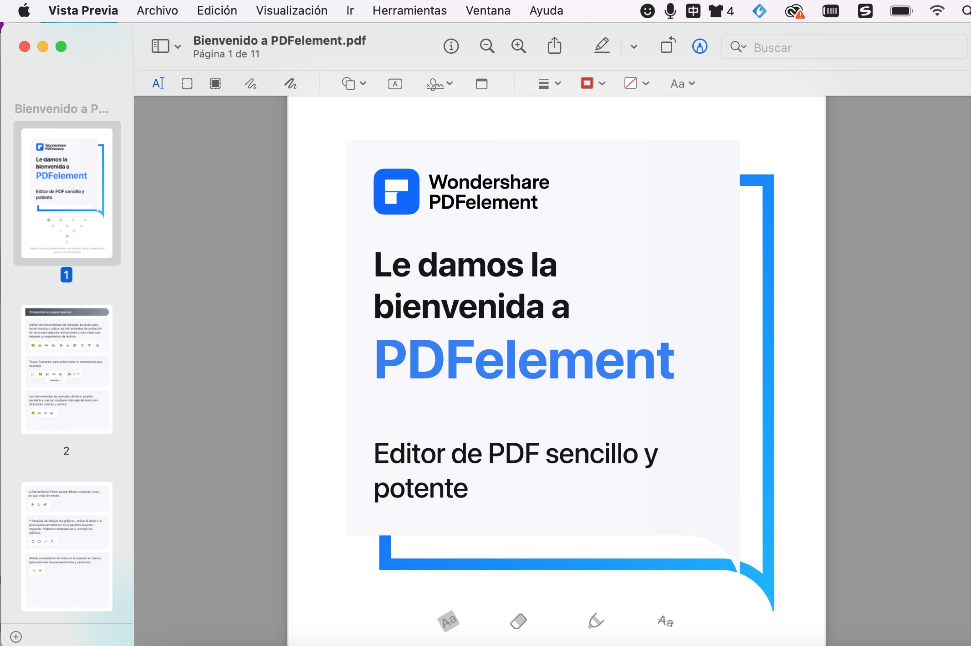Choose the Rectangular Selection tool

[x=187, y=84]
